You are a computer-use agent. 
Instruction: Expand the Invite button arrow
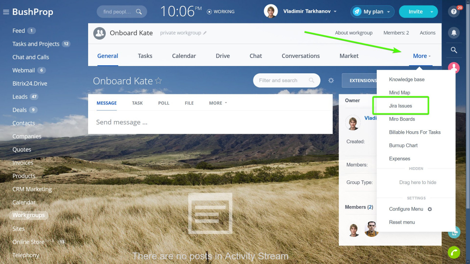point(432,12)
